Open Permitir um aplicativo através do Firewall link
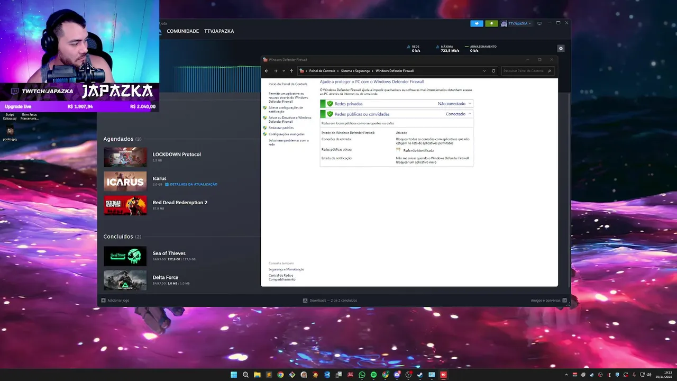The image size is (677, 381). [x=288, y=97]
